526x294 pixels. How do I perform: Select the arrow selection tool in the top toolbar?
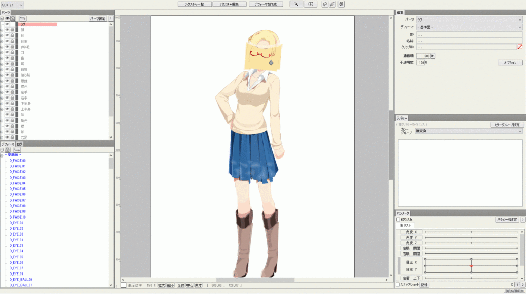296,4
